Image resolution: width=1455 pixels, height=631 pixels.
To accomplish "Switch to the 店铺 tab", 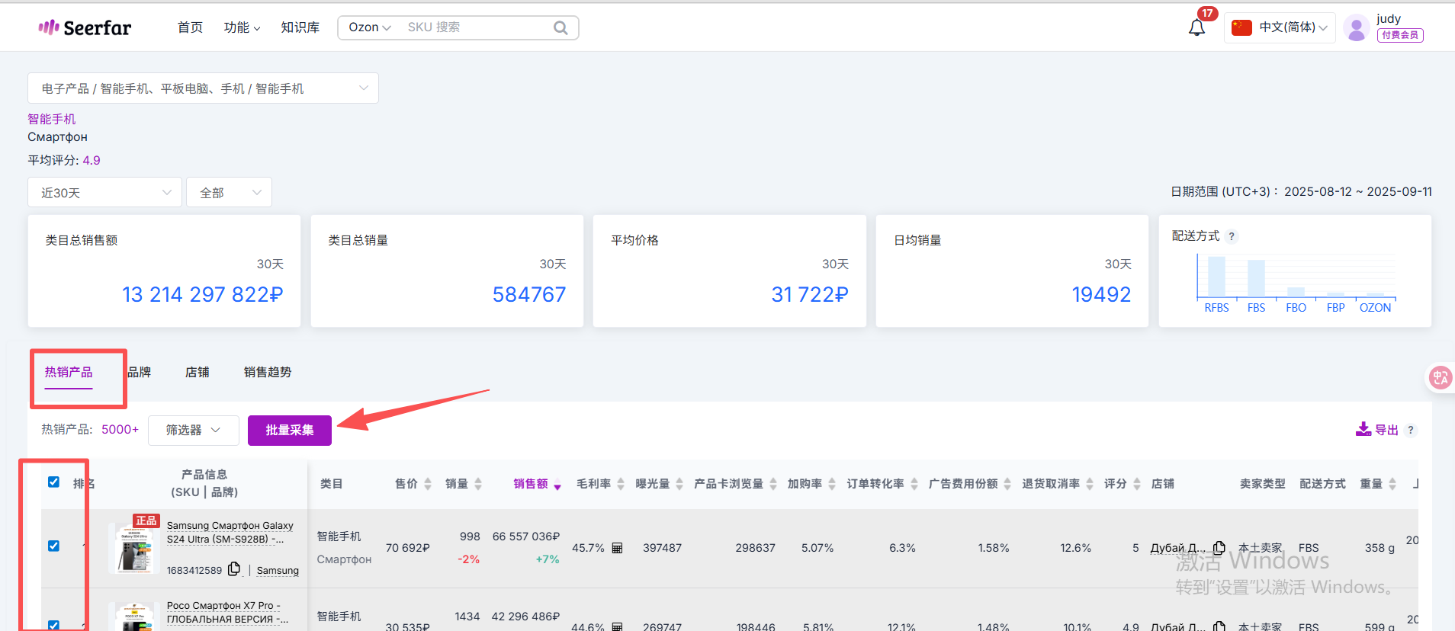I will [x=197, y=372].
